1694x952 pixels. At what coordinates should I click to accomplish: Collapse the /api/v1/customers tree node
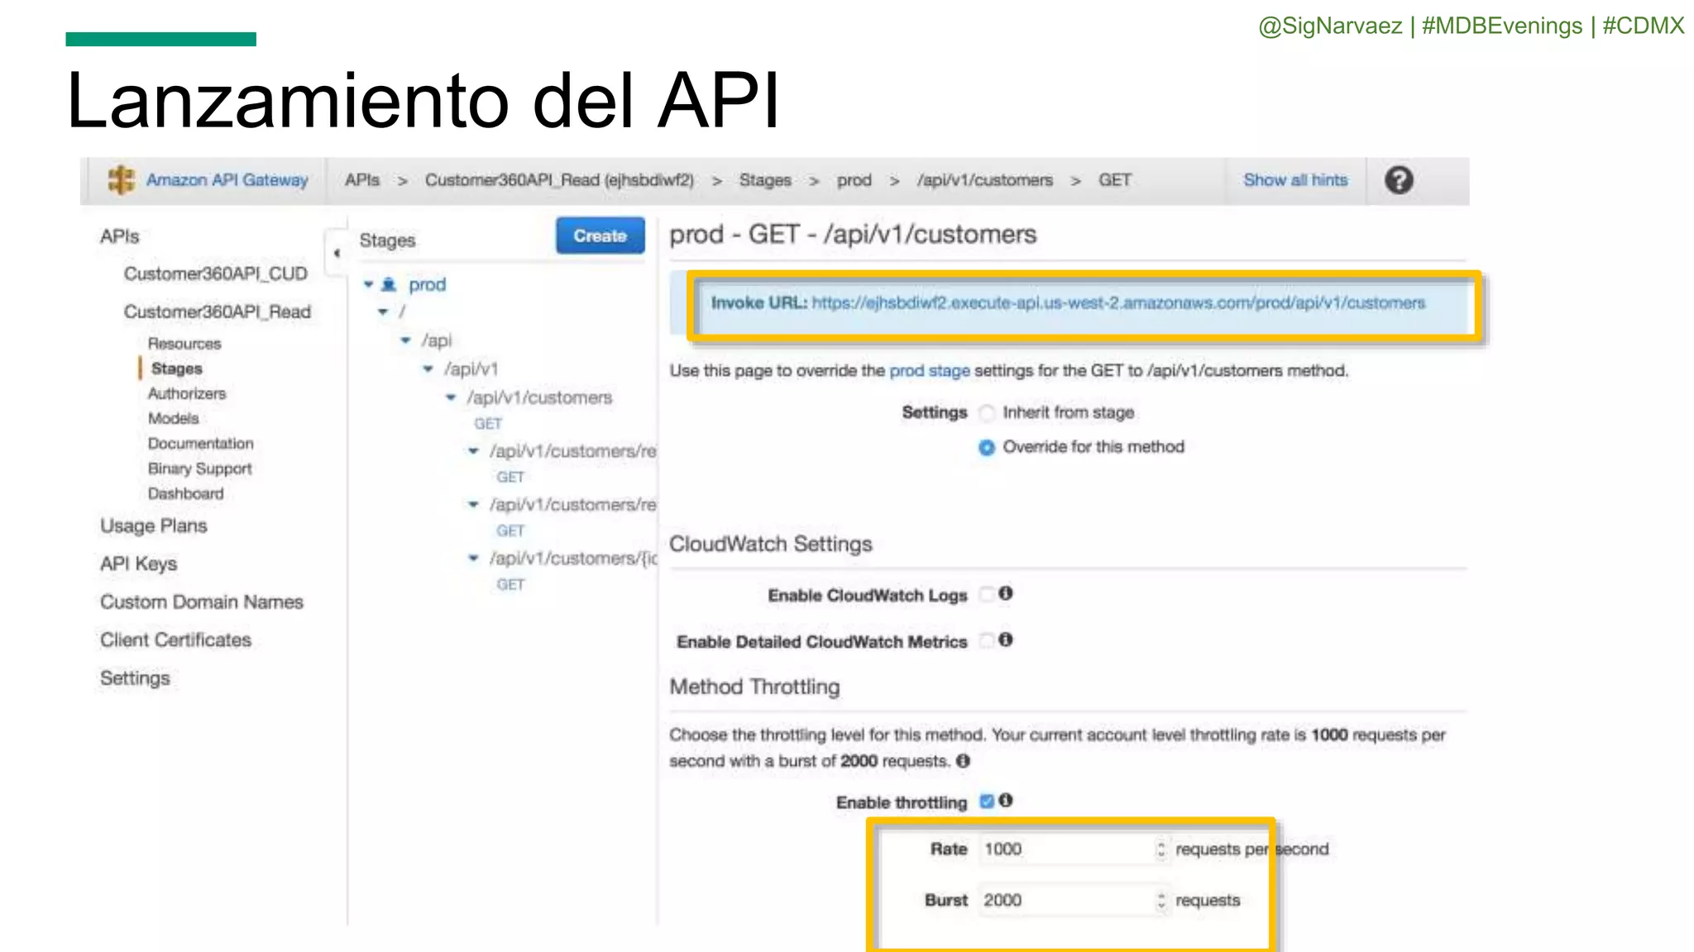point(451,397)
